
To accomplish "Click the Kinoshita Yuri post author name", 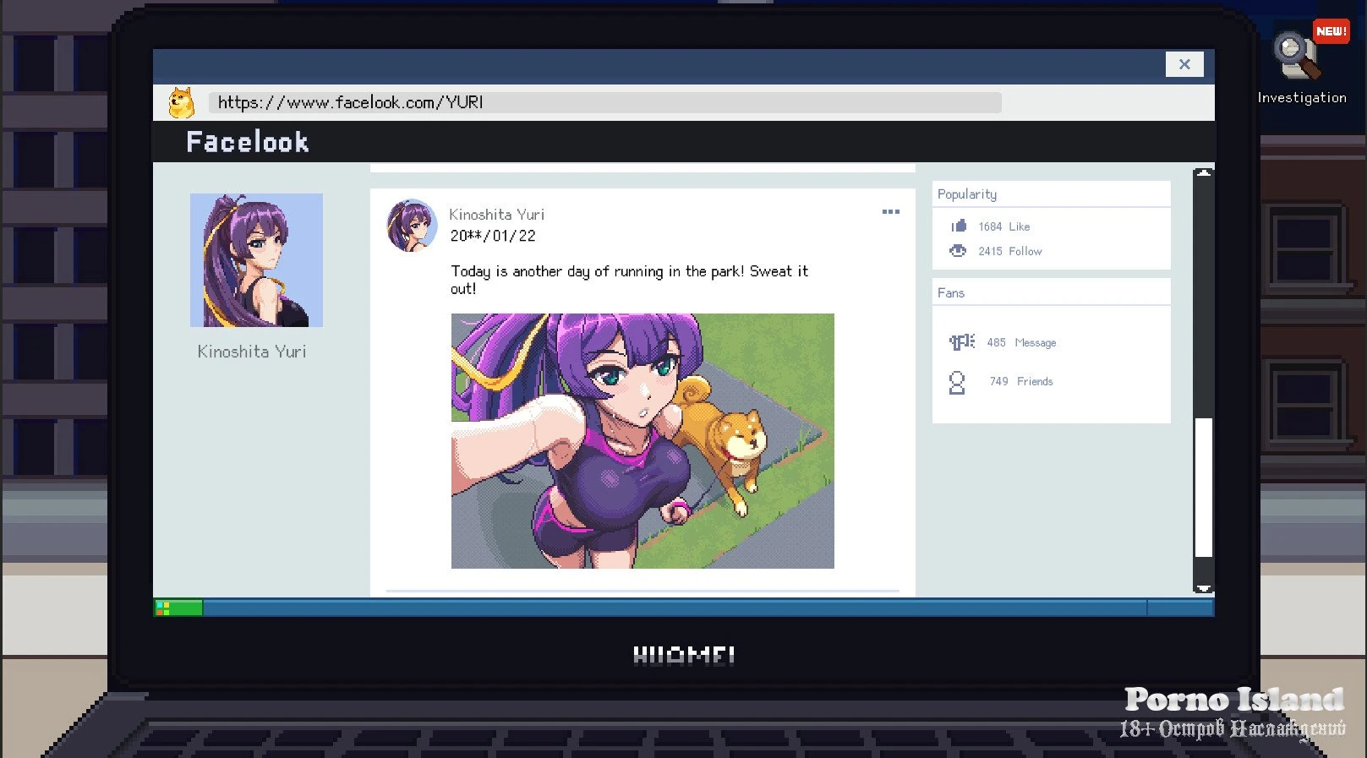I will click(496, 215).
